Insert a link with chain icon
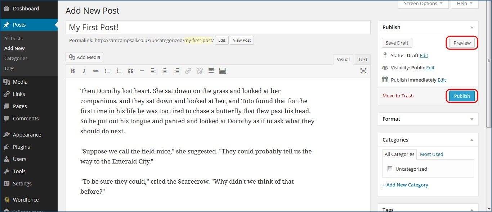The height and width of the screenshot is (212, 492). tap(188, 71)
